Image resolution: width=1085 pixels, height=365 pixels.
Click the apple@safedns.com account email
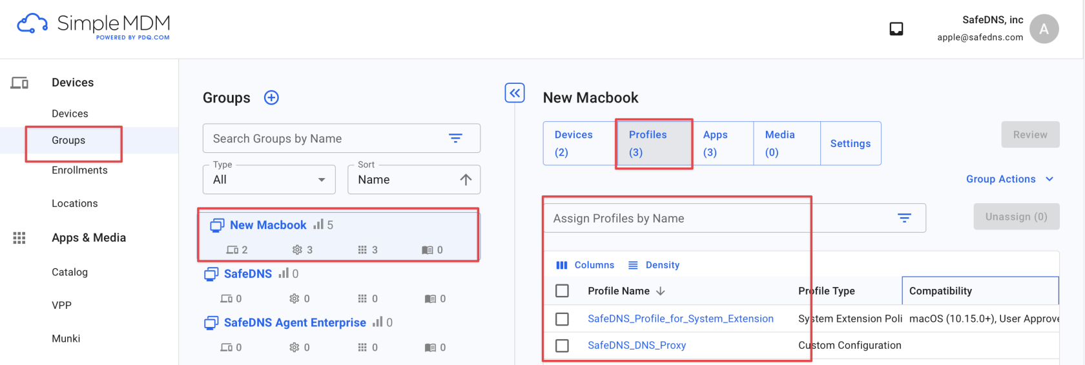coord(980,37)
